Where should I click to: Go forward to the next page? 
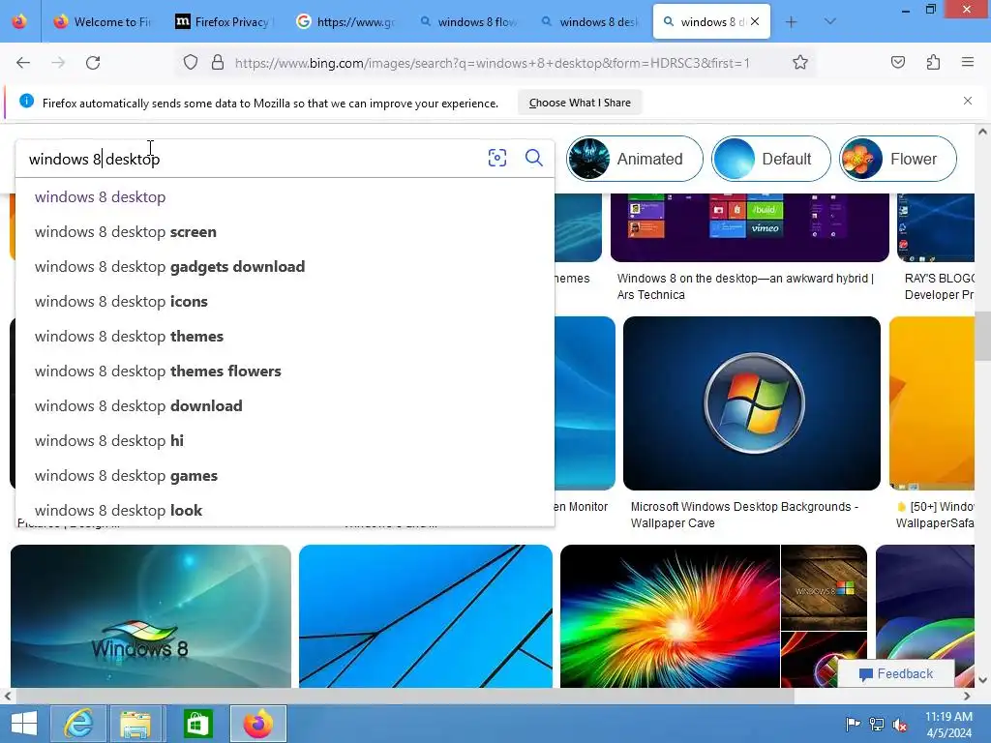pyautogui.click(x=58, y=63)
